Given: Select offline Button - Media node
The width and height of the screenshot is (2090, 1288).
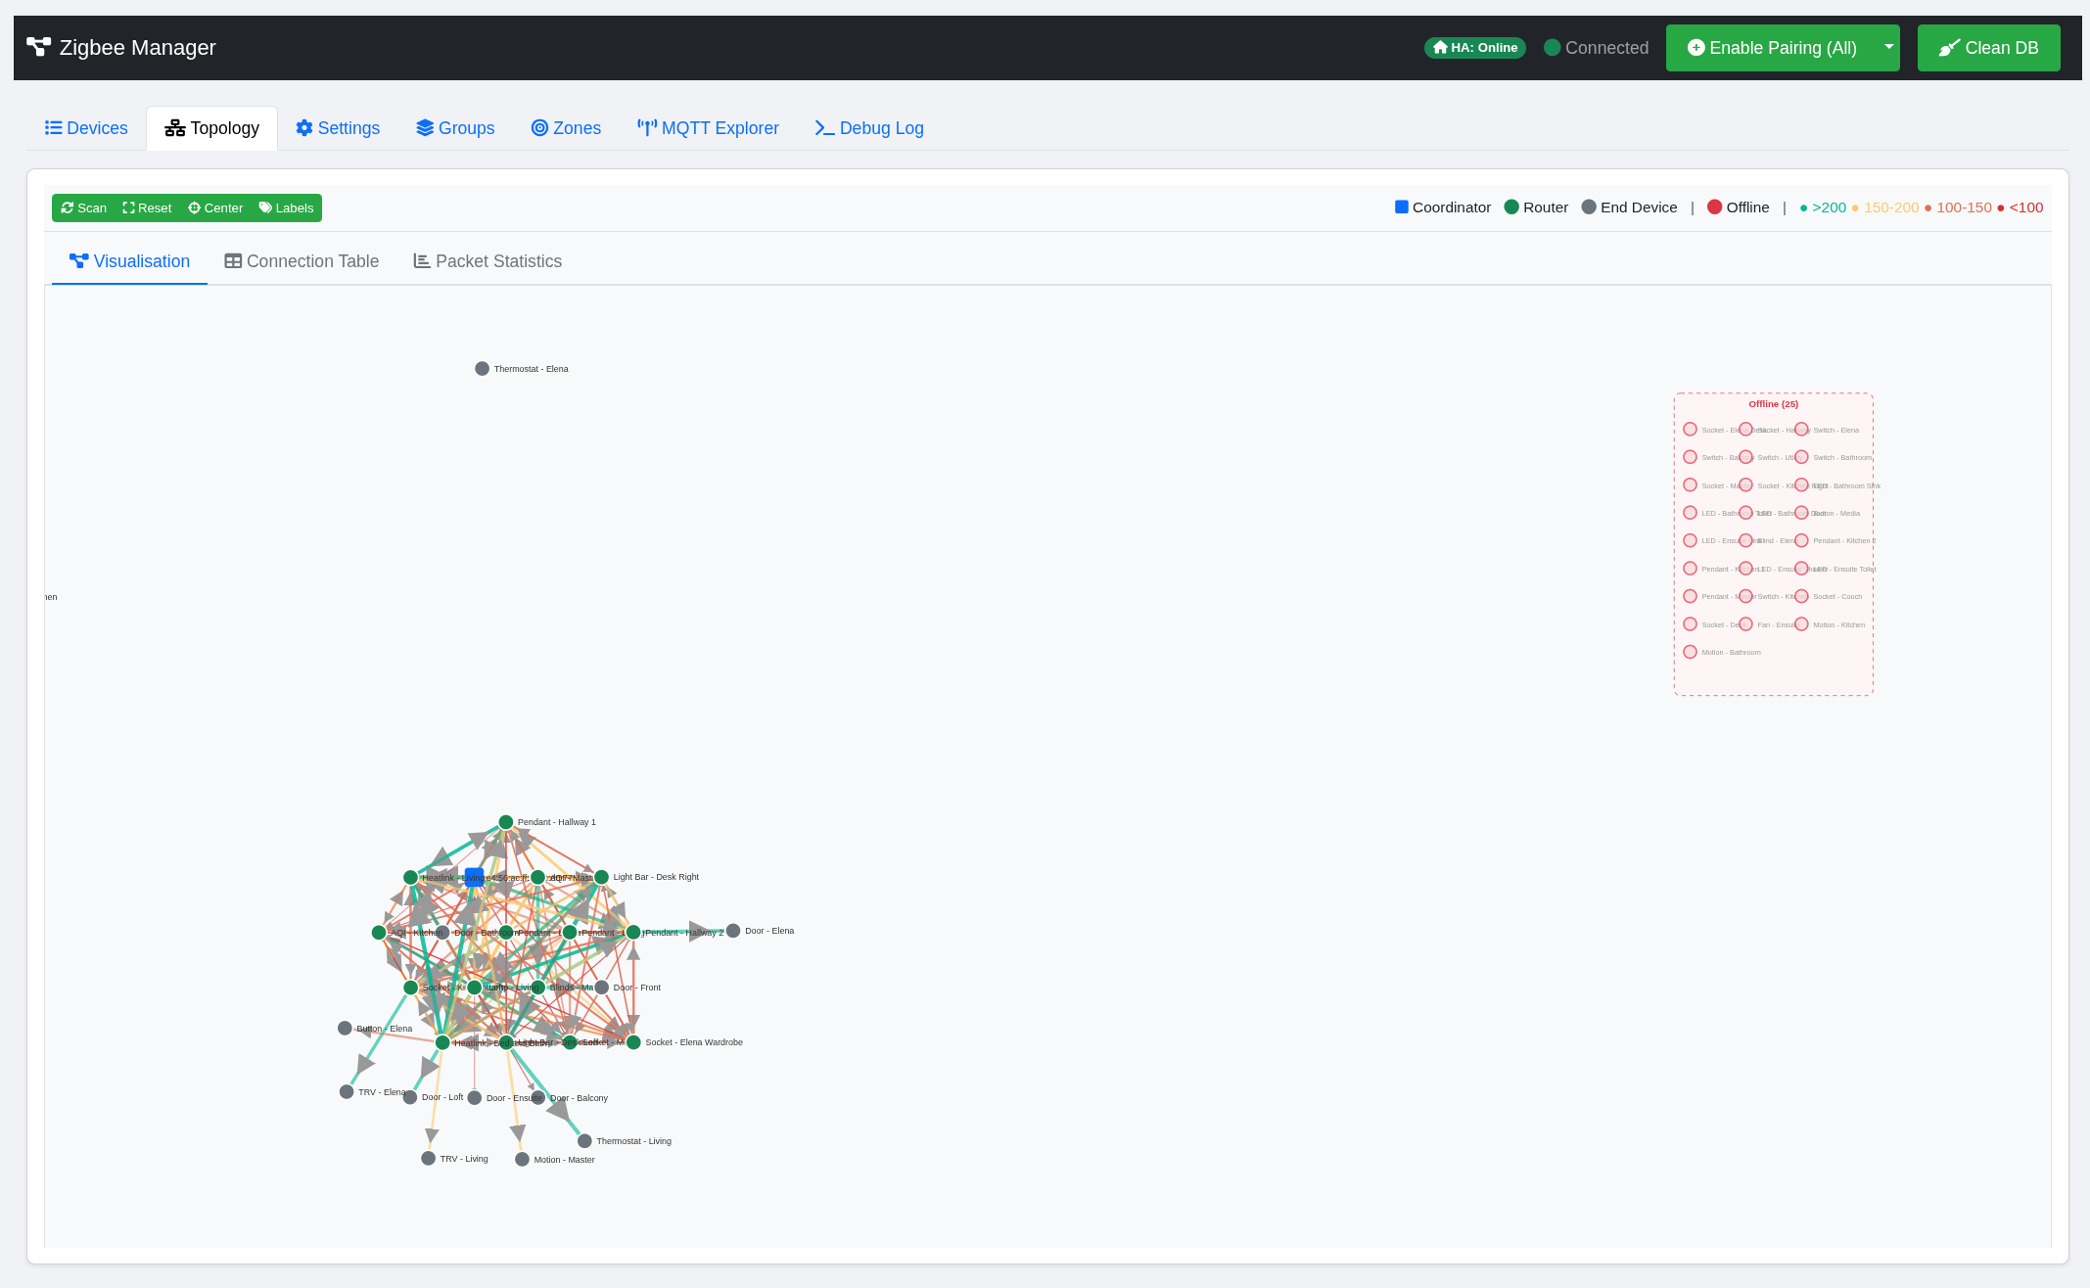Looking at the screenshot, I should click(1801, 513).
